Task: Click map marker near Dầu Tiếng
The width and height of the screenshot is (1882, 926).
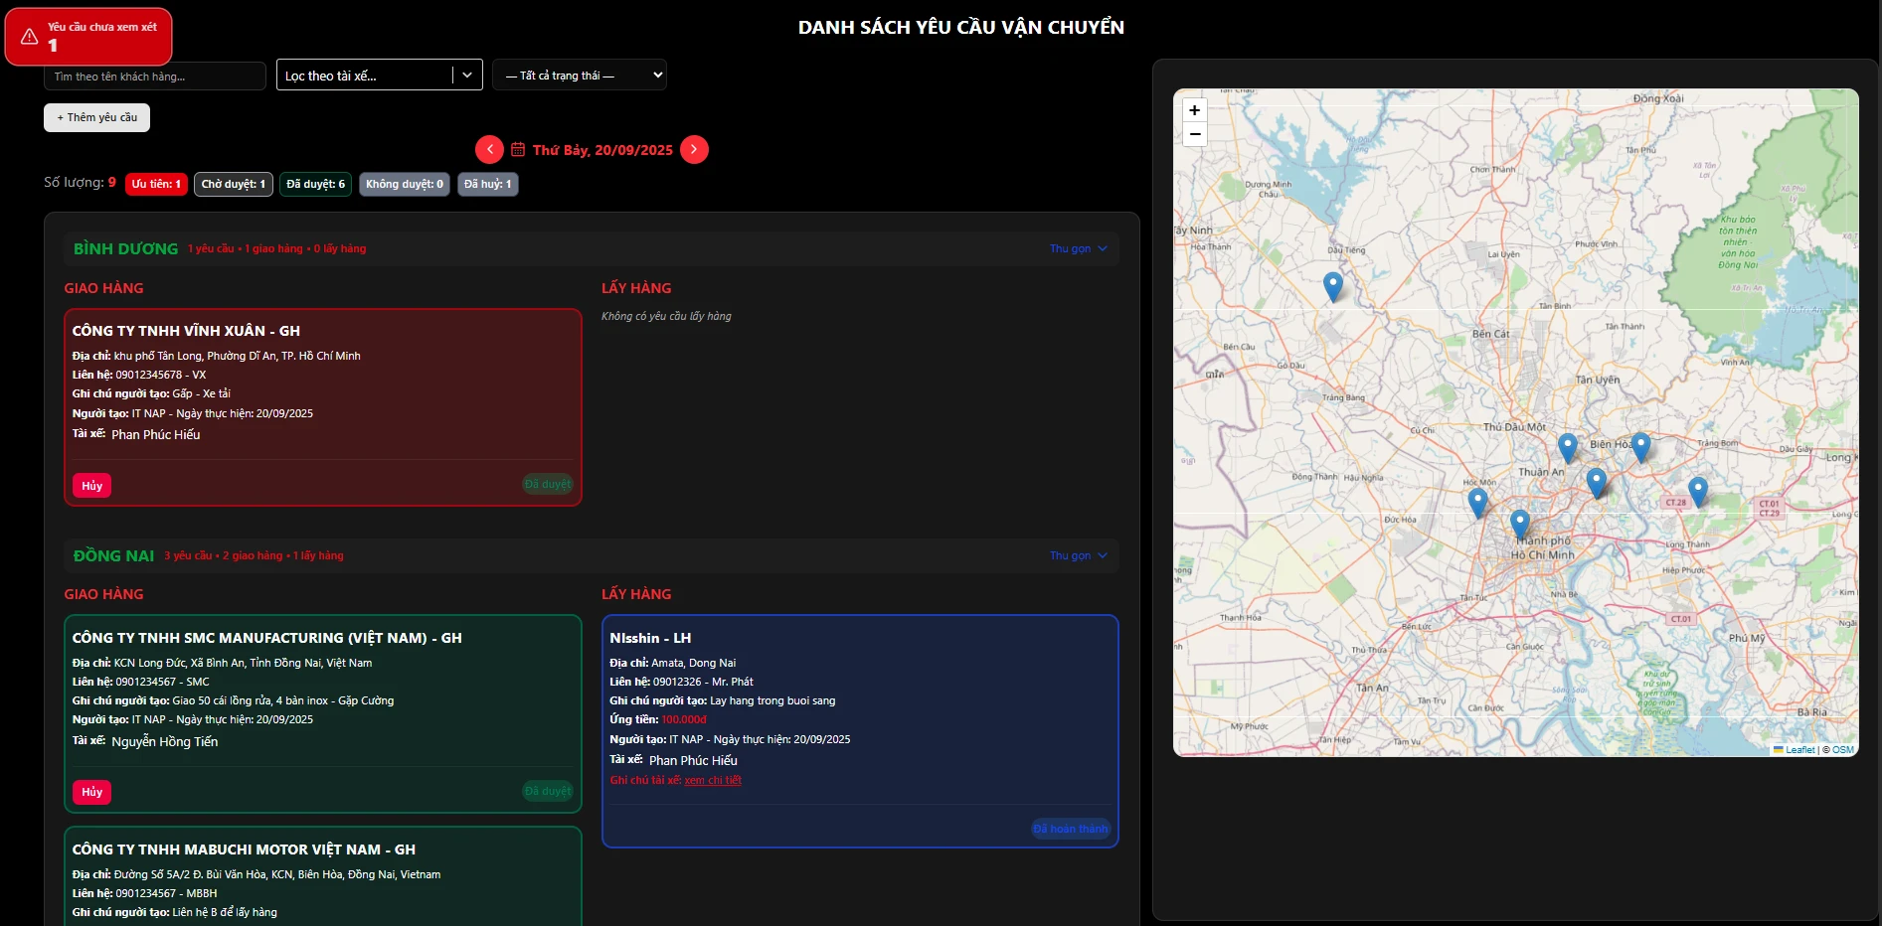Action: click(x=1333, y=286)
